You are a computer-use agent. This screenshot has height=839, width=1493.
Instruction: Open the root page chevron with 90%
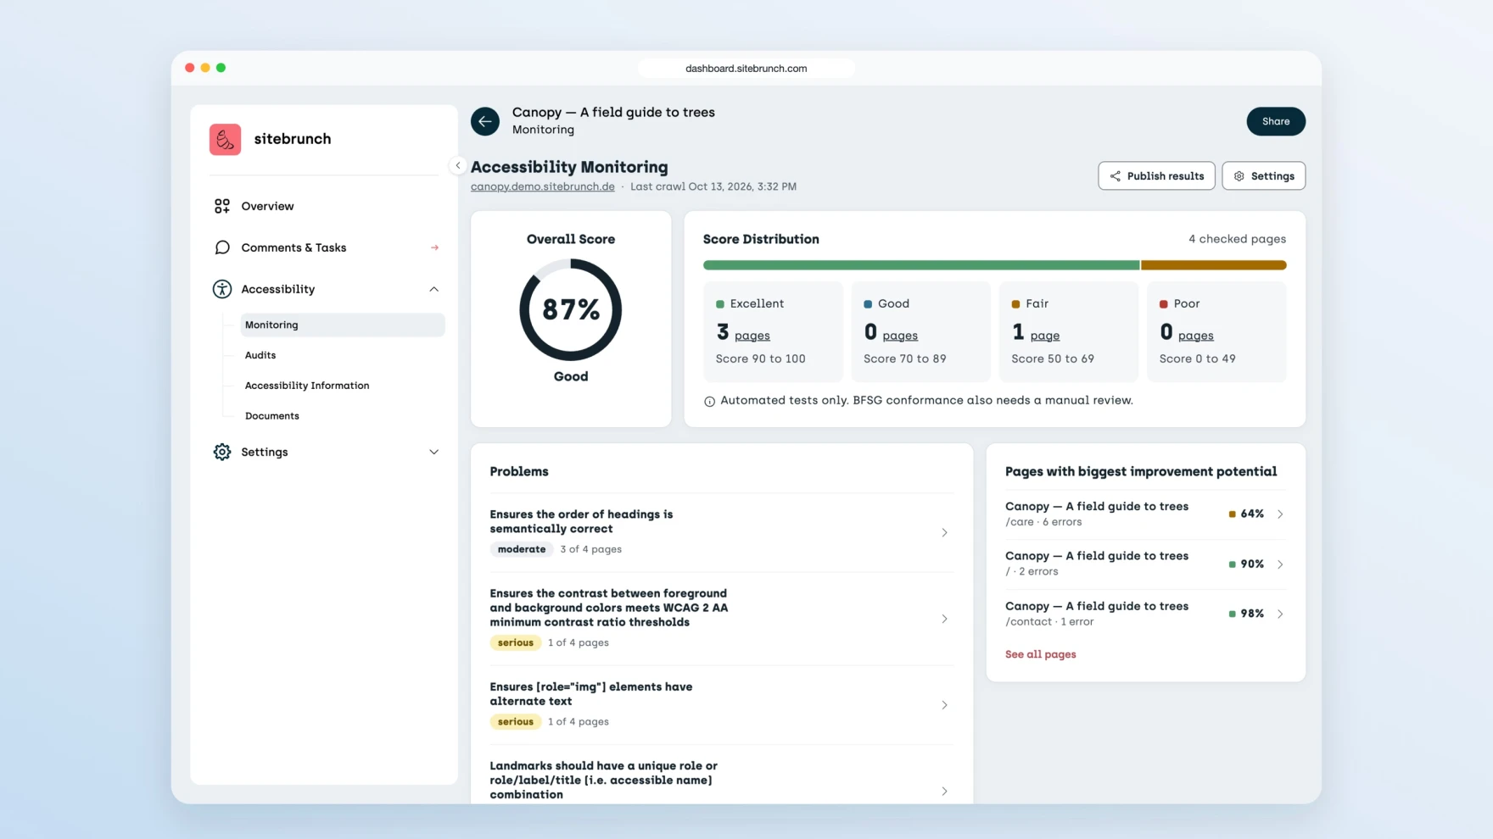(1280, 564)
